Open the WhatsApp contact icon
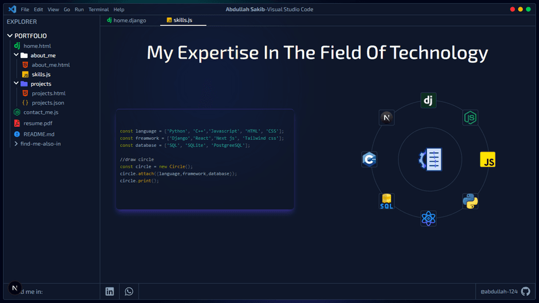 [129, 292]
